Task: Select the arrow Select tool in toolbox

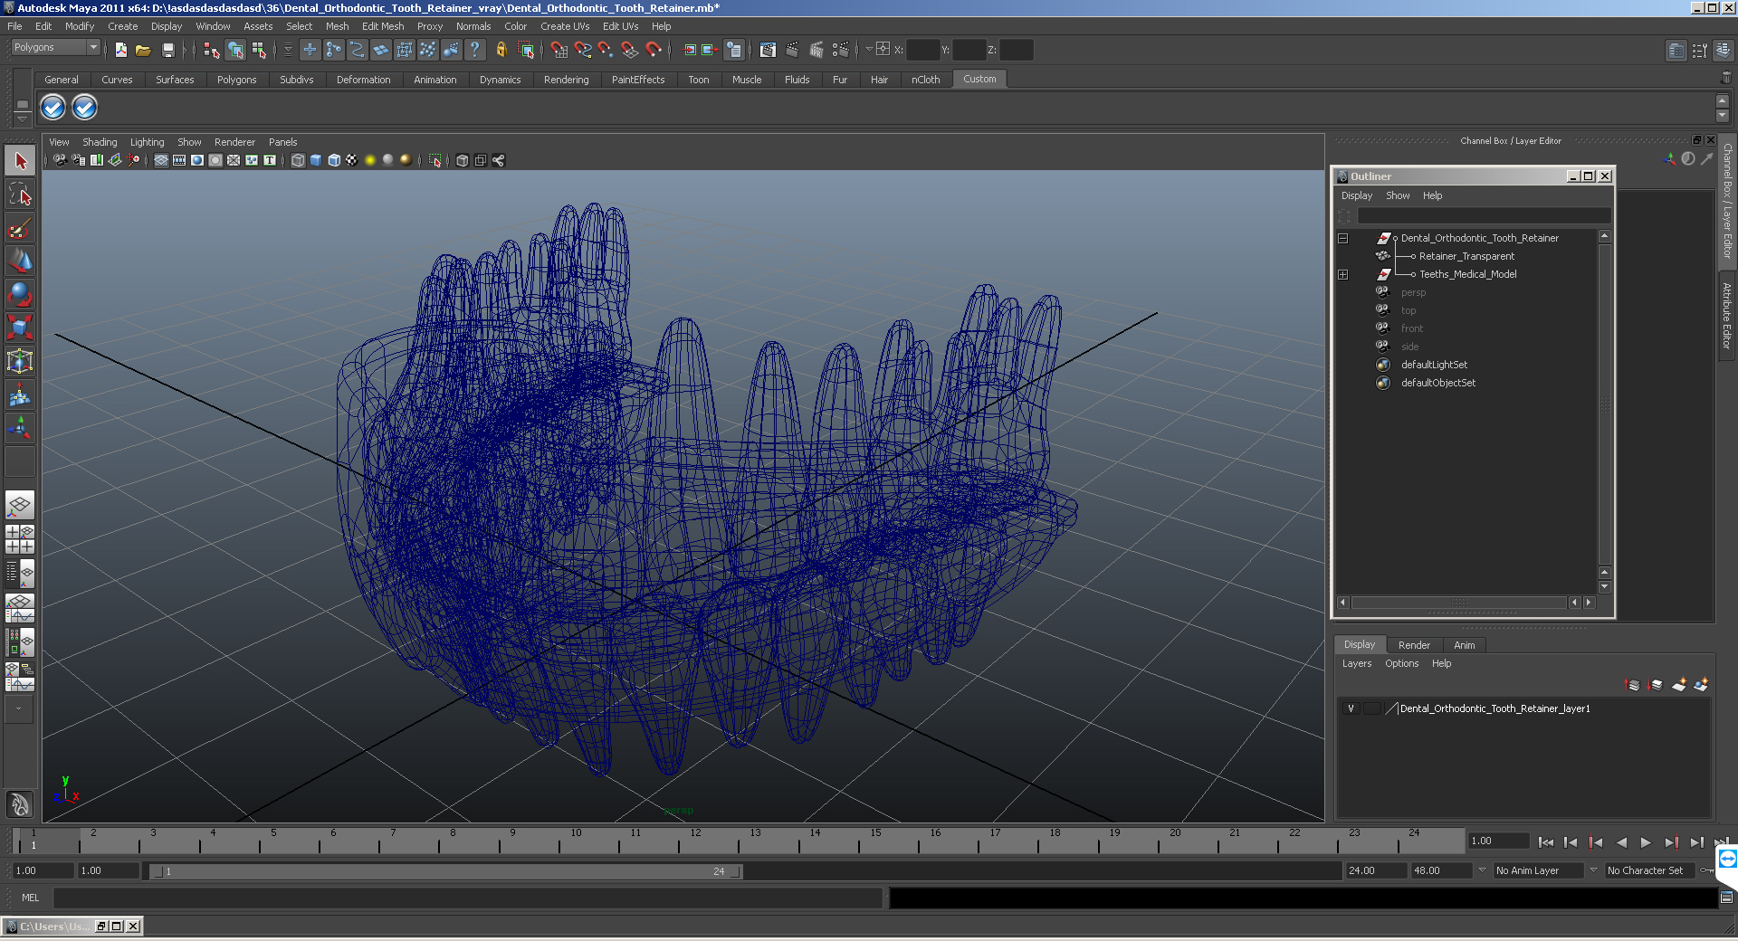Action: point(20,161)
